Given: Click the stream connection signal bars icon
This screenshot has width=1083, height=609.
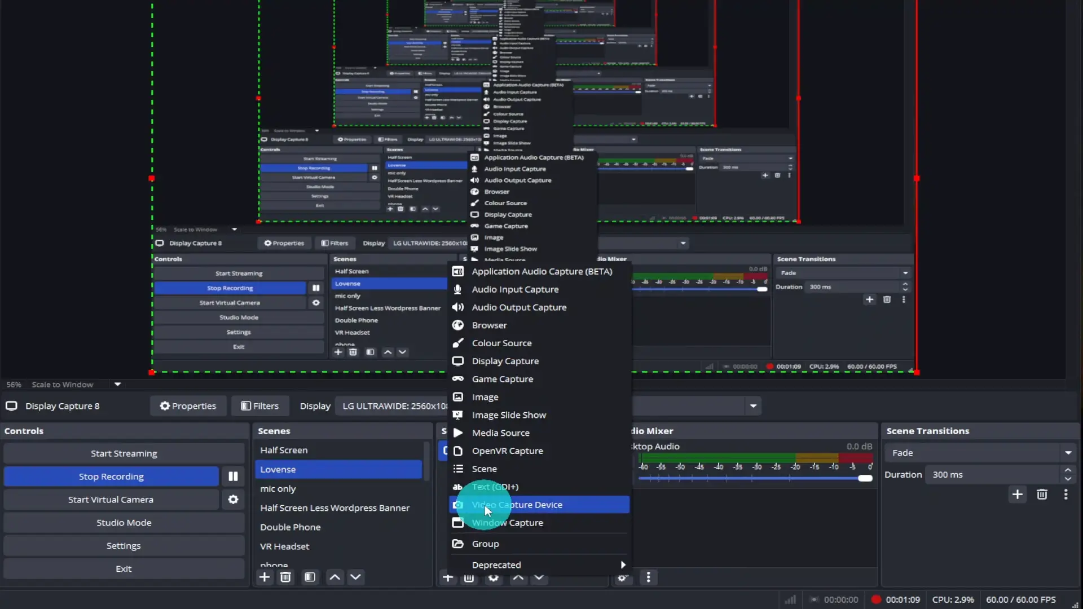Looking at the screenshot, I should pos(791,599).
